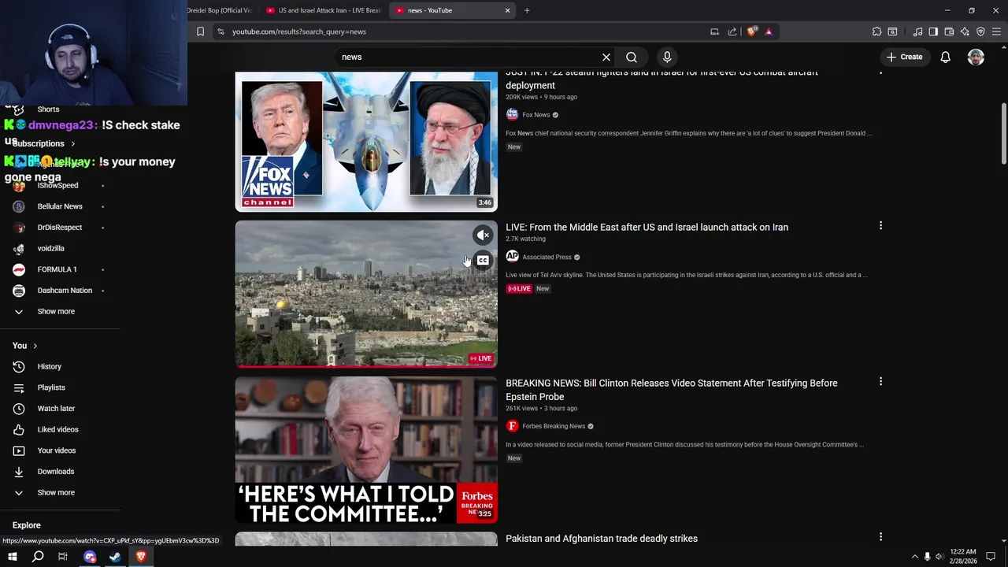Open the voidzilla subscription
Image resolution: width=1008 pixels, height=567 pixels.
click(51, 248)
